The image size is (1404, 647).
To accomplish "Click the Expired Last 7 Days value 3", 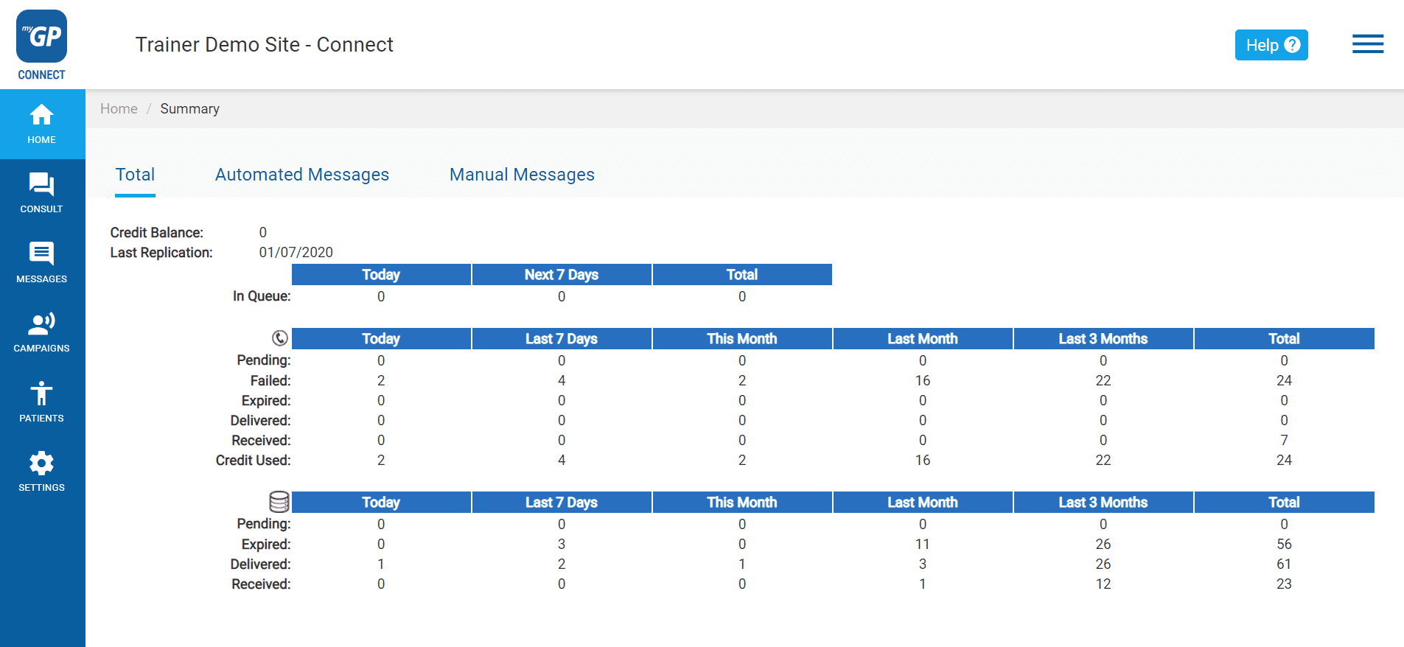I will 562,545.
